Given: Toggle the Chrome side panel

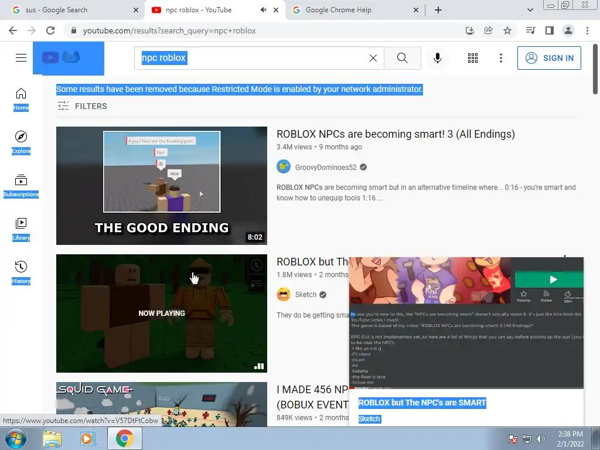Looking at the screenshot, I should 550,30.
